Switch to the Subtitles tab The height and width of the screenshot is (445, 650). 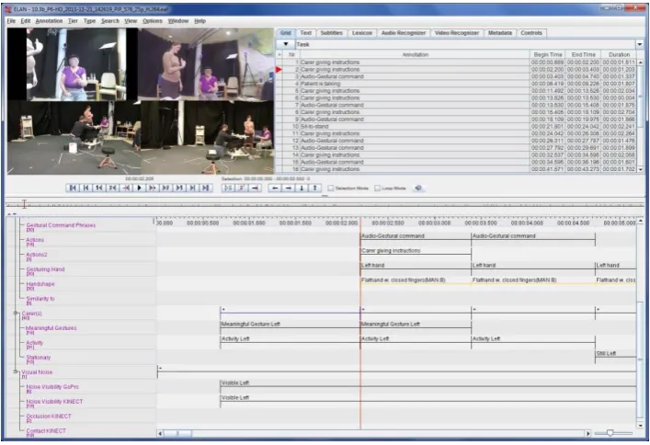(332, 33)
